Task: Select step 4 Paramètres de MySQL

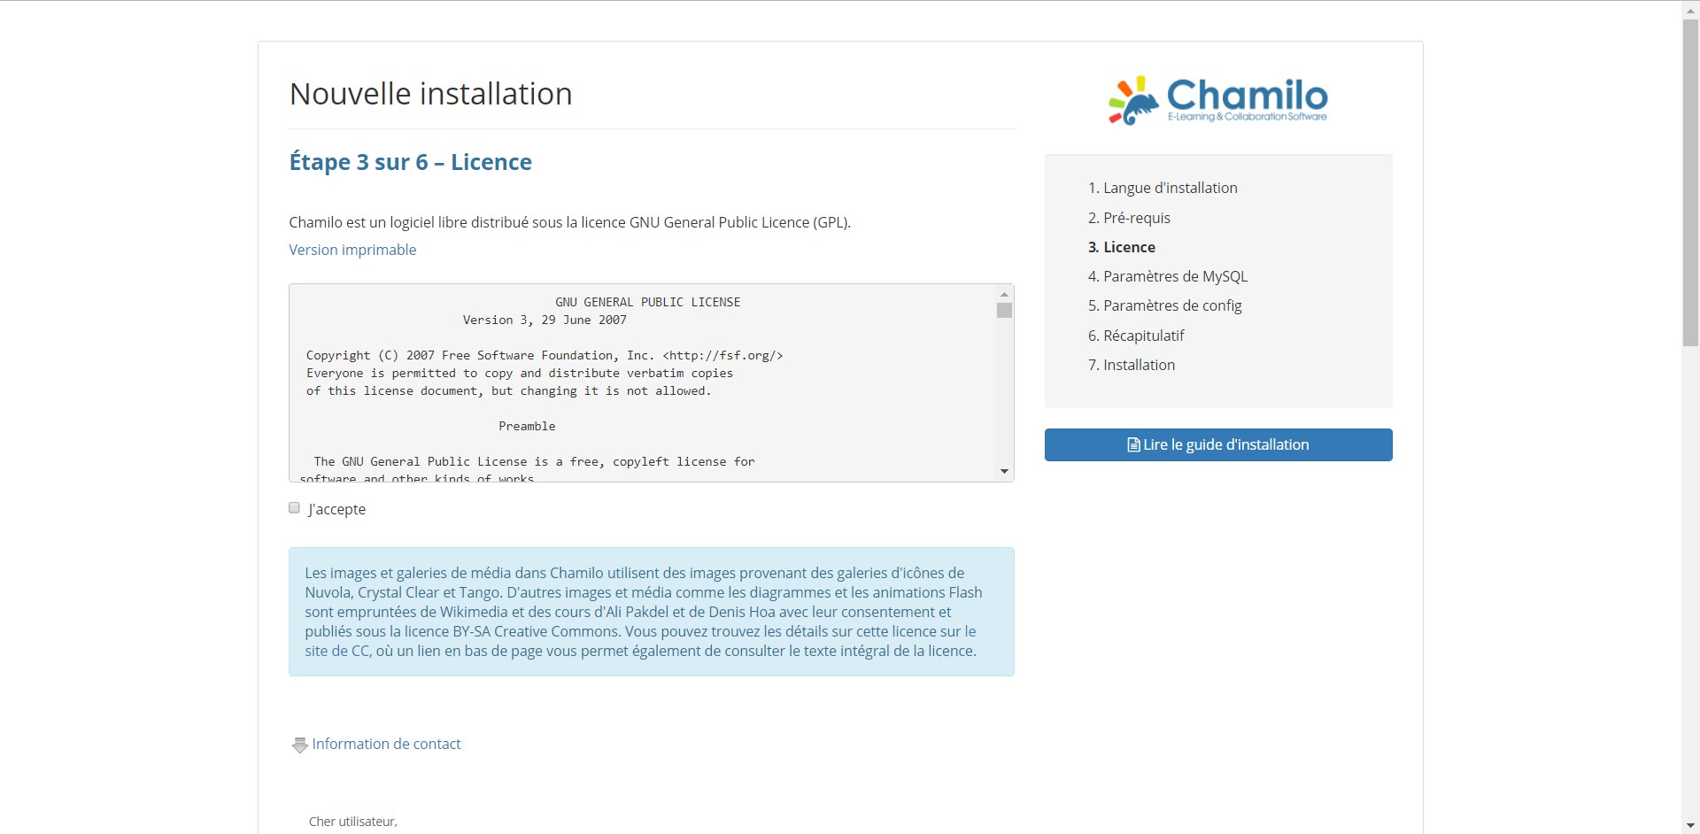Action: coord(1168,276)
